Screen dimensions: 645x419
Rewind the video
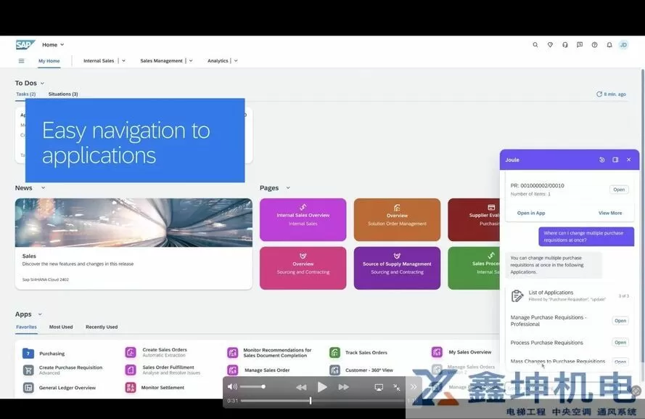301,387
